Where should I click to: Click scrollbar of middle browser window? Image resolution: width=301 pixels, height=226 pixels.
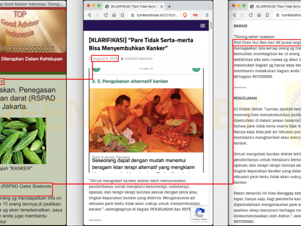(x=211, y=25)
